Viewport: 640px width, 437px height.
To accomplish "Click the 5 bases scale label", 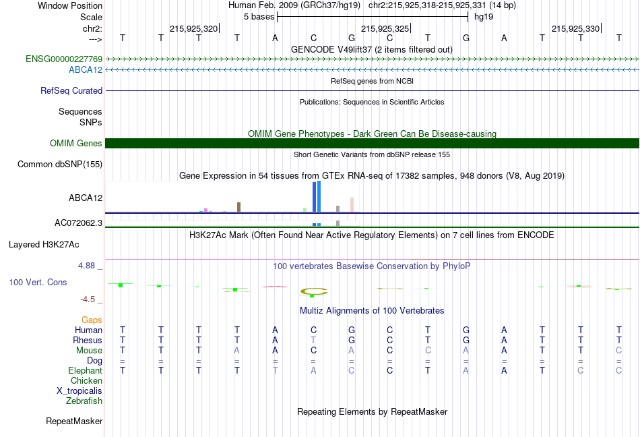I will 259,17.
